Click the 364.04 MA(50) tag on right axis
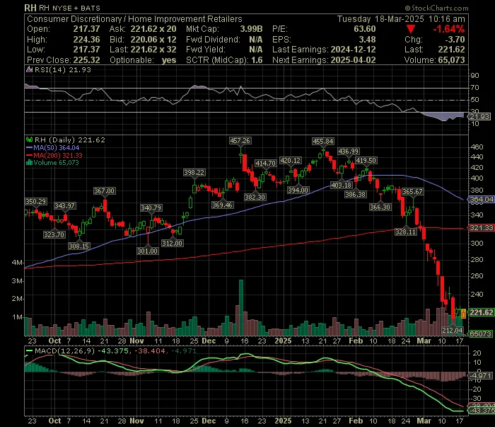This screenshot has height=427, width=495. [481, 200]
